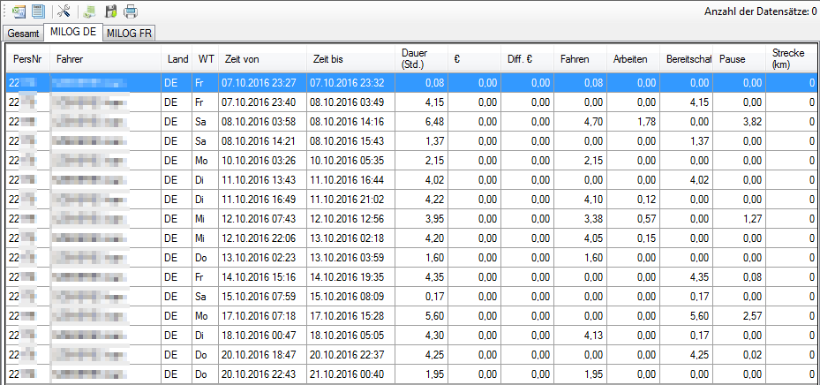Click the Dauer (Std.) column header
Image resolution: width=820 pixels, height=385 pixels.
tap(421, 59)
